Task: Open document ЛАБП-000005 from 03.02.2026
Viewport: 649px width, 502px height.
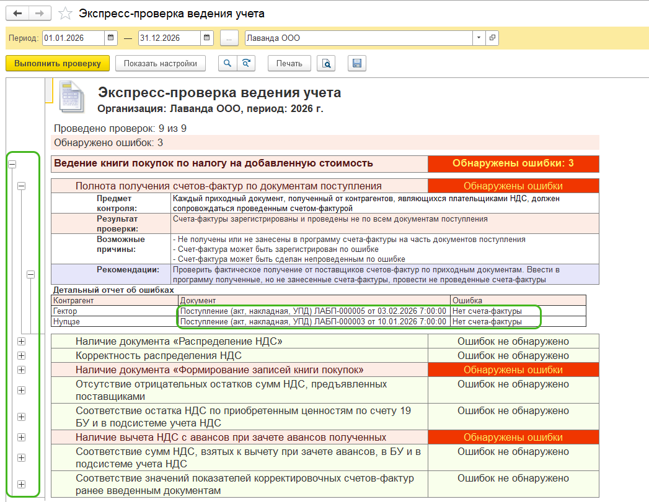Action: (312, 311)
